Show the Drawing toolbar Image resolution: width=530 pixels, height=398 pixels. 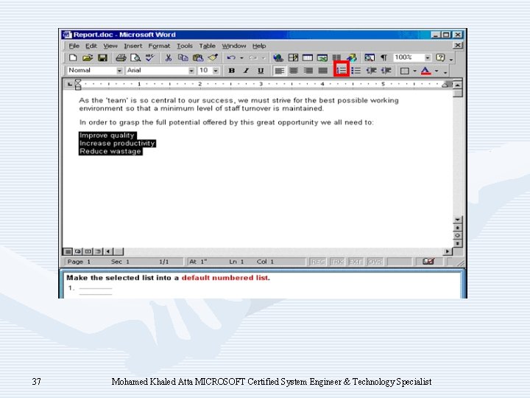click(x=352, y=58)
